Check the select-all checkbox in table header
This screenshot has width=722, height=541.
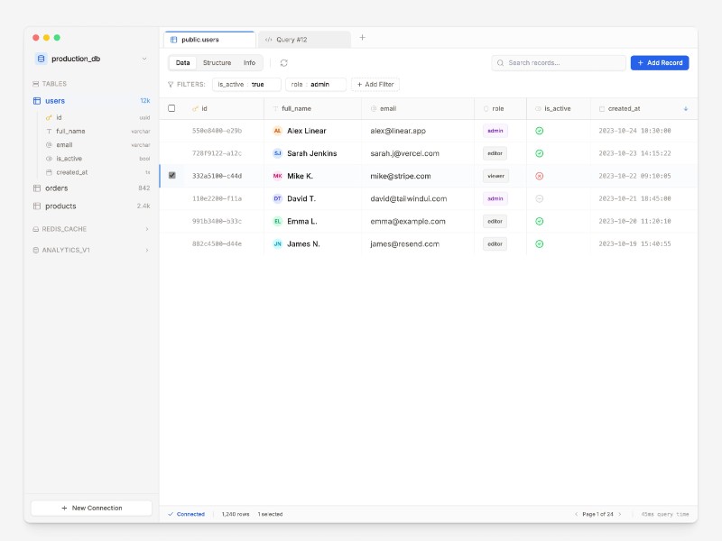171,107
